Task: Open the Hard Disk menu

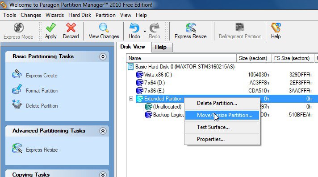Action: [79, 15]
